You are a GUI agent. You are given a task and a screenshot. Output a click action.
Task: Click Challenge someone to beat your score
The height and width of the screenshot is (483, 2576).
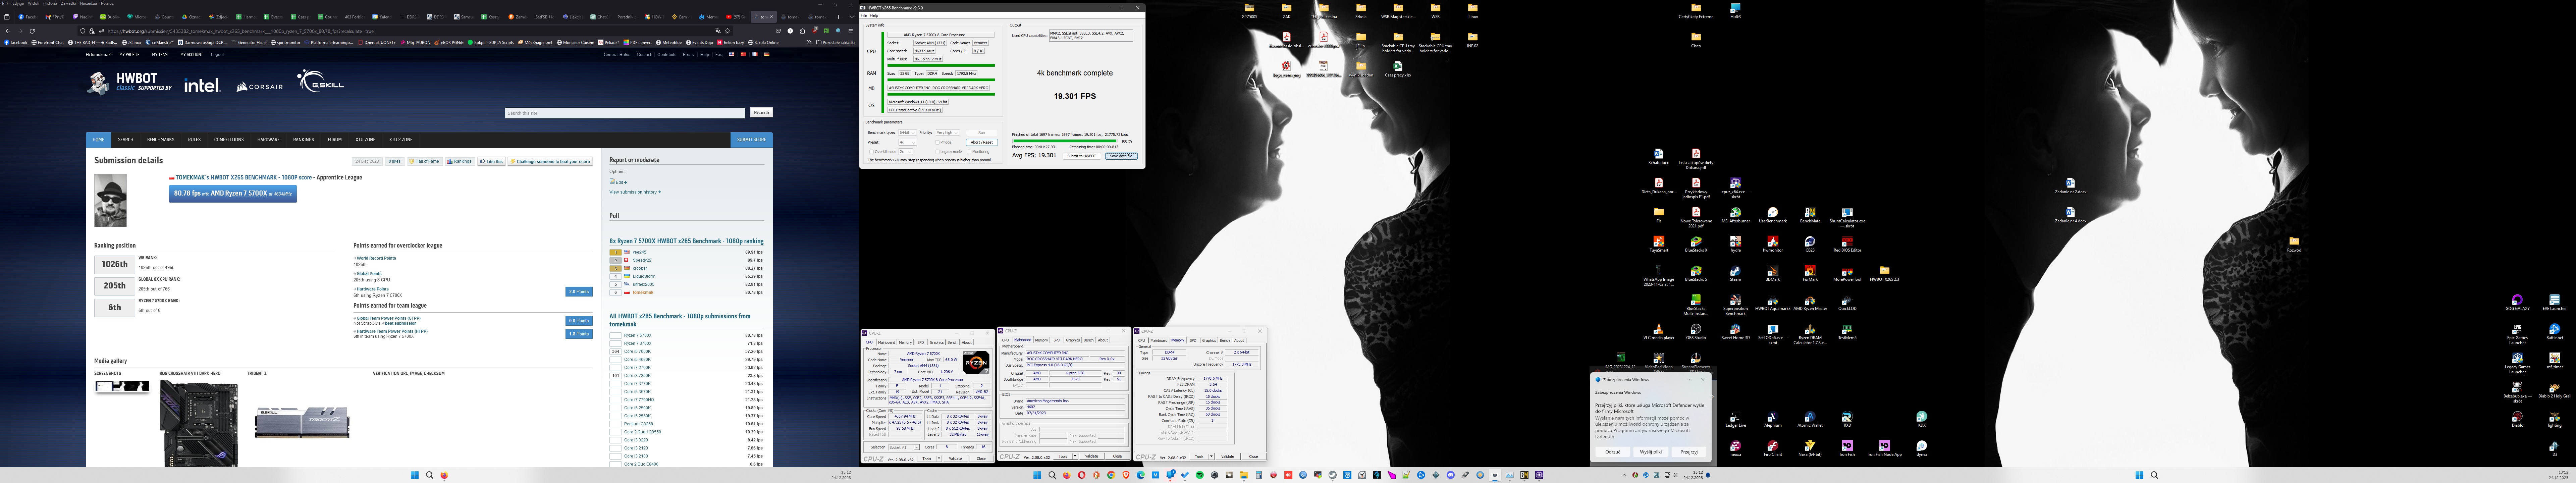550,161
